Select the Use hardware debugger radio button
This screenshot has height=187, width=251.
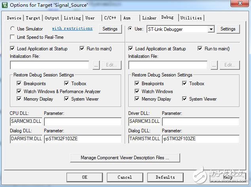point(130,29)
